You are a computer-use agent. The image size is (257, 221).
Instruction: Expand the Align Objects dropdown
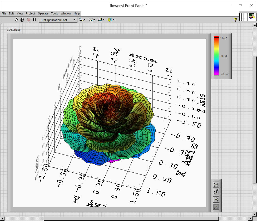click(82, 20)
